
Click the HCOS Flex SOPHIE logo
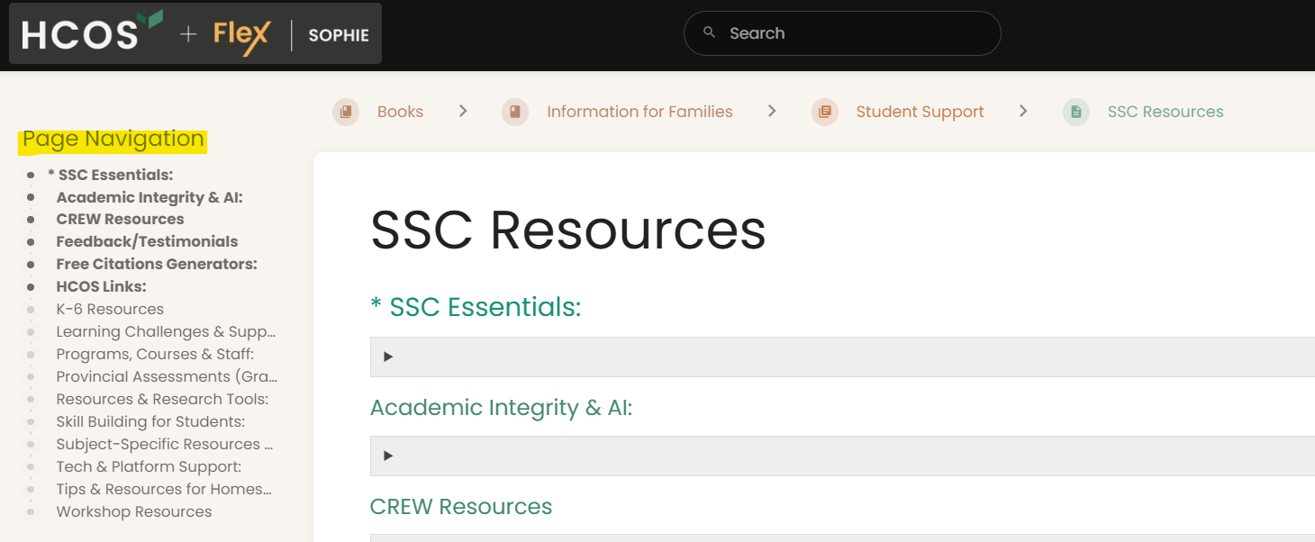195,33
